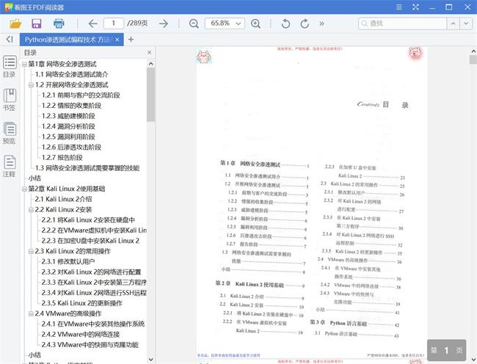Collapse the 第1章 网络安全渗透测试 node
The height and width of the screenshot is (364, 477).
24,64
